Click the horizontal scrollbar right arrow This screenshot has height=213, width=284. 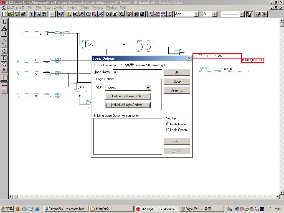[x=277, y=197]
